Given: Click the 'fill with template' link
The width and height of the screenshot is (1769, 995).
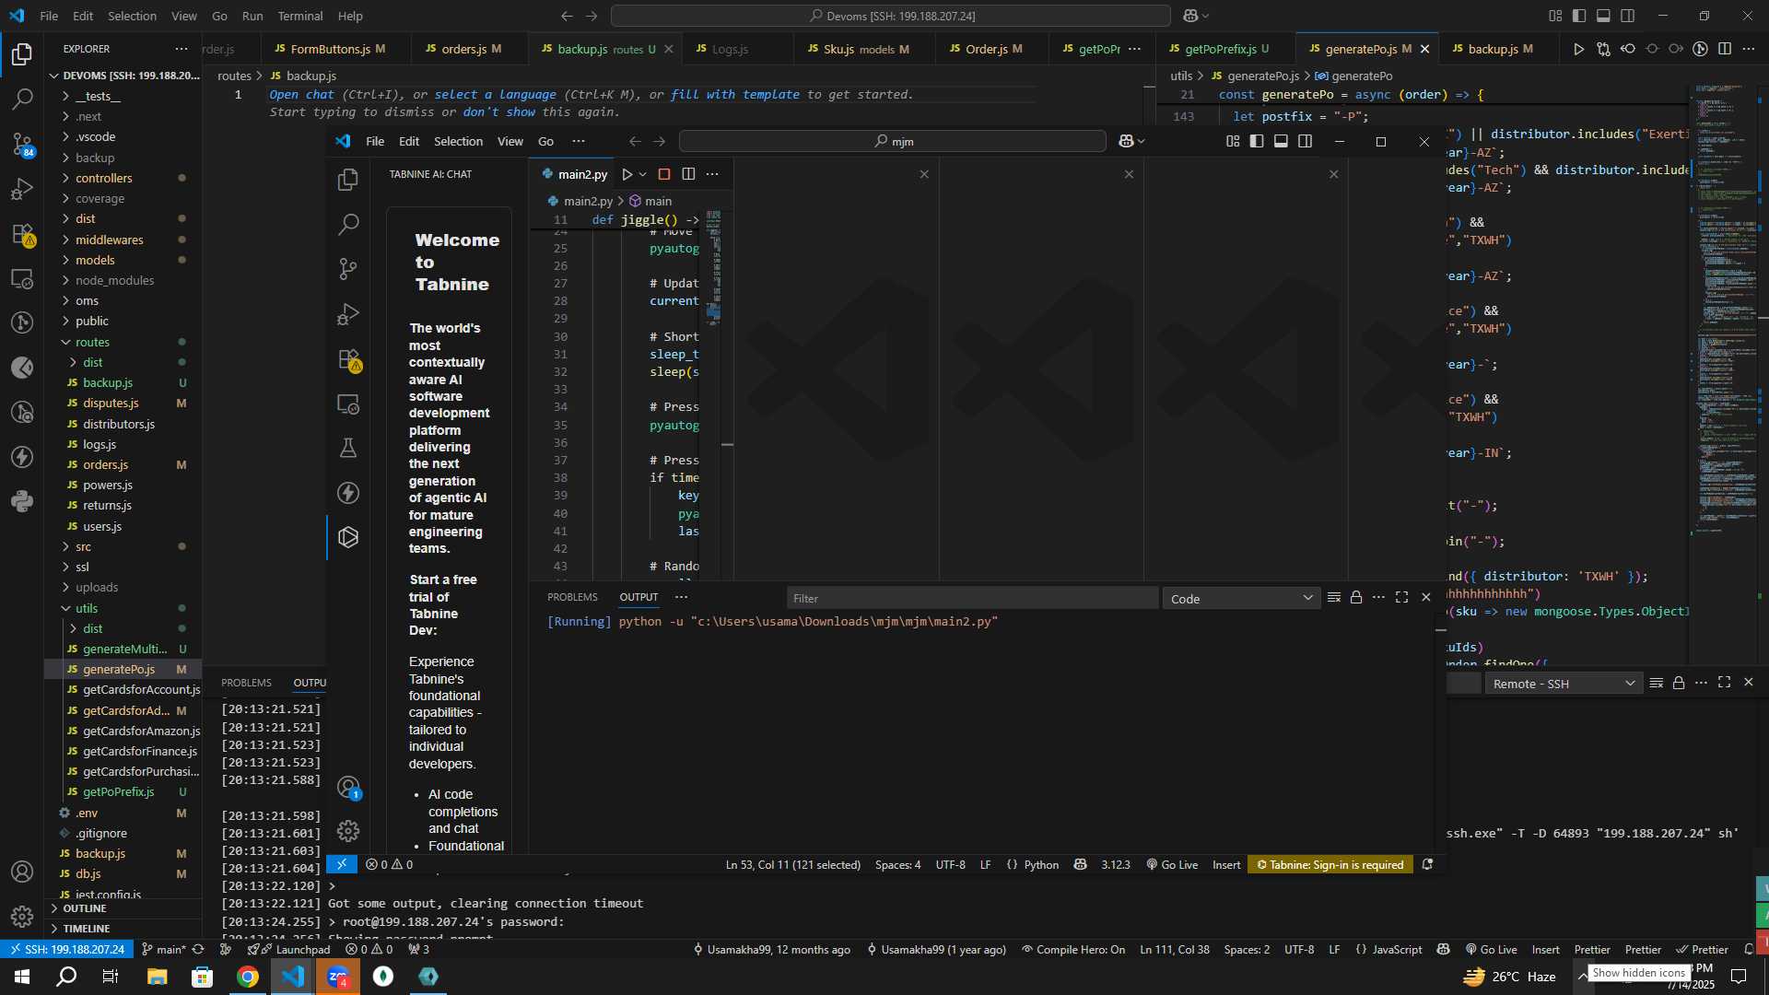Looking at the screenshot, I should coord(735,94).
